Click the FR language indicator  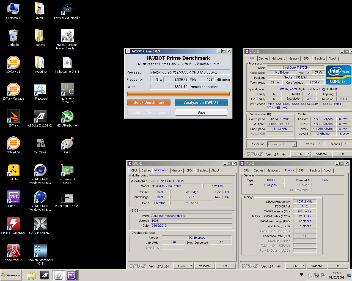point(301,275)
